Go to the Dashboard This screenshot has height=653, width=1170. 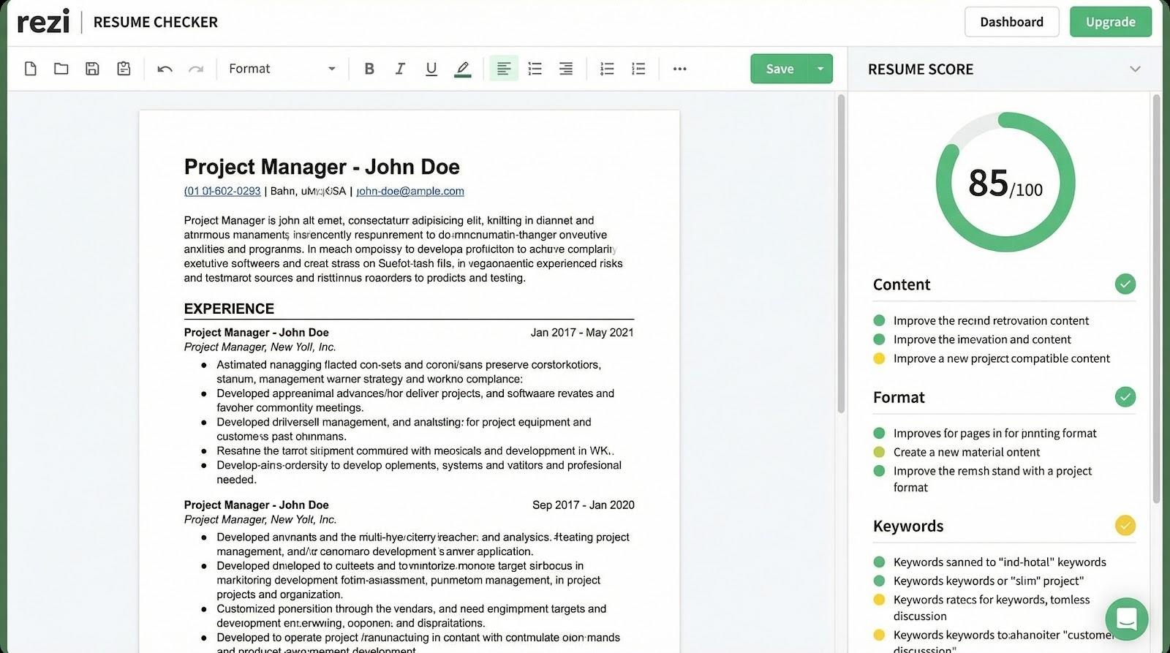pos(1011,22)
